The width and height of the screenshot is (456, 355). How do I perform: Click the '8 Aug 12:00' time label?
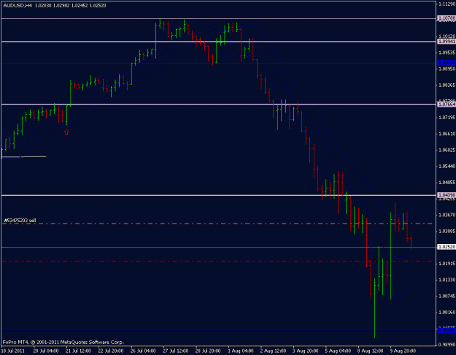[371, 351]
